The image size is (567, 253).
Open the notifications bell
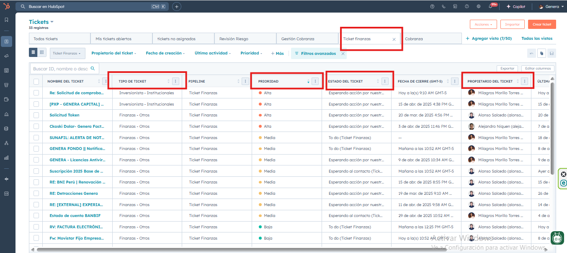[490, 7]
